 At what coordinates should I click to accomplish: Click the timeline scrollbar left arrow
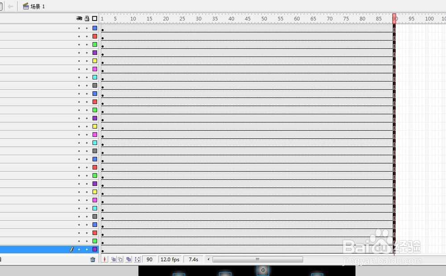tap(208, 259)
